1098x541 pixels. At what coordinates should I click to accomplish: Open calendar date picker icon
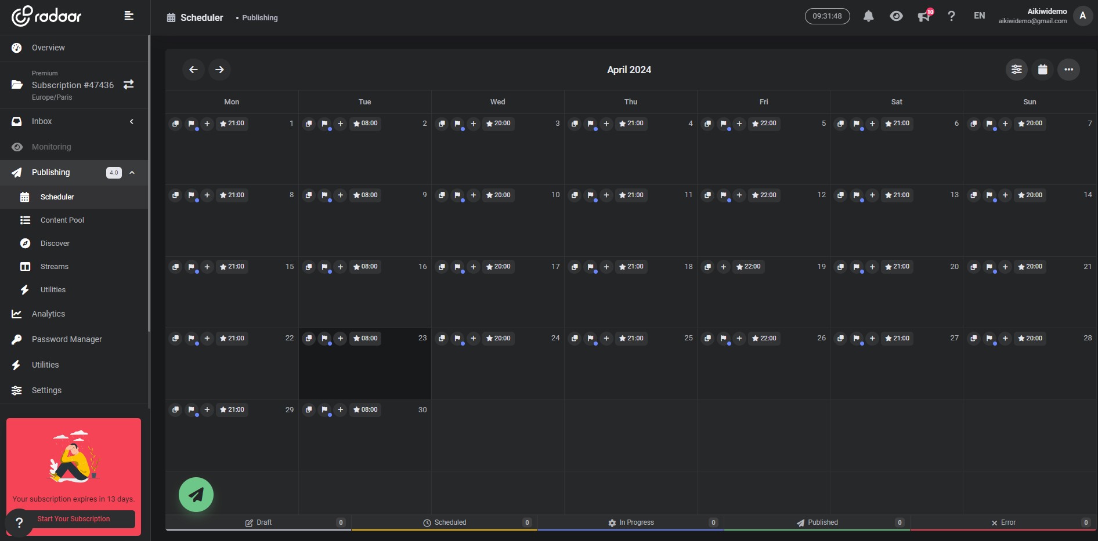click(x=1042, y=70)
